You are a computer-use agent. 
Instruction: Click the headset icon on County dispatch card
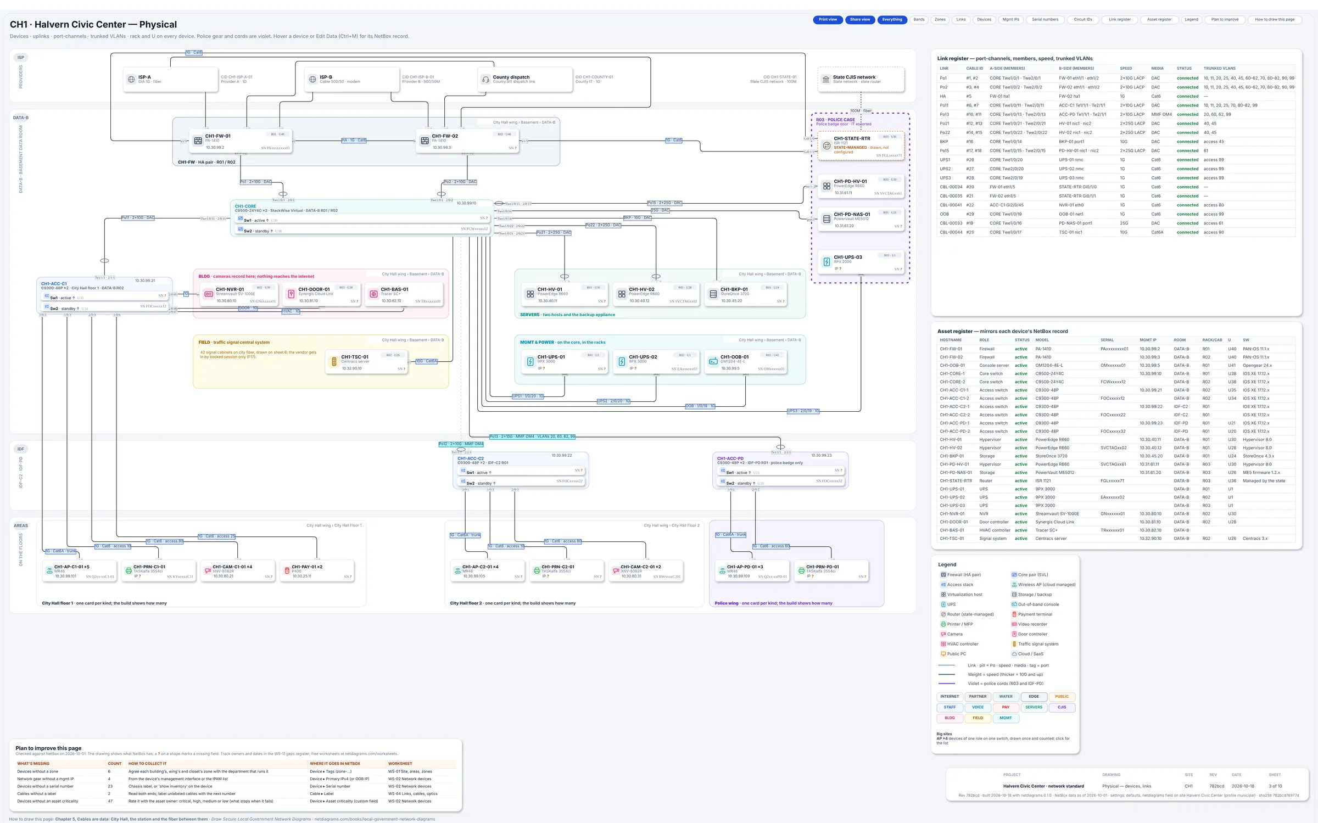tap(485, 80)
